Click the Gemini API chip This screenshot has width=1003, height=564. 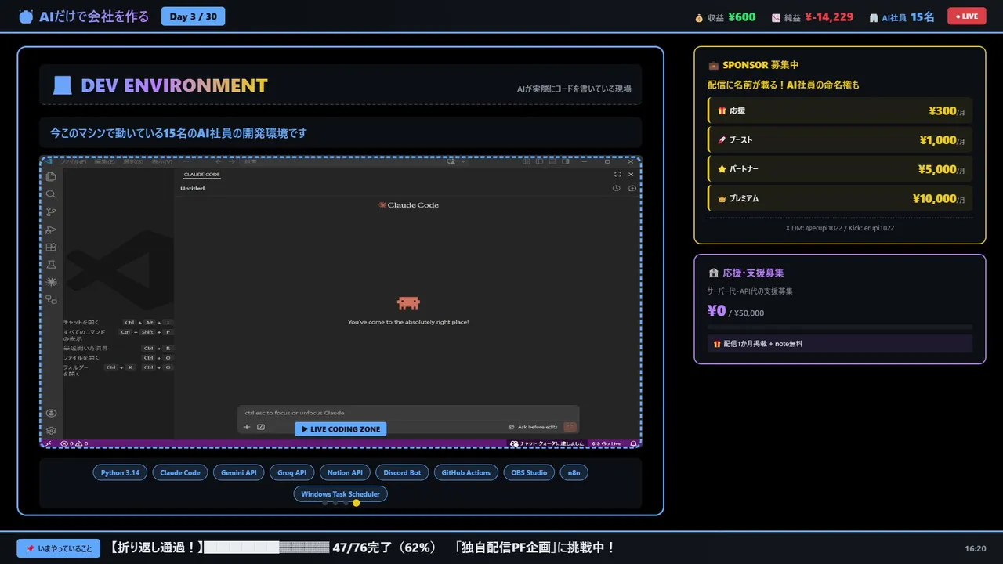pos(238,472)
